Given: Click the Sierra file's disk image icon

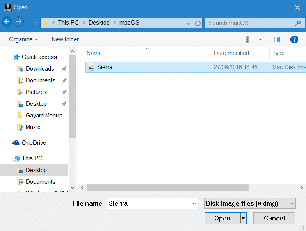Looking at the screenshot, I should [x=91, y=67].
